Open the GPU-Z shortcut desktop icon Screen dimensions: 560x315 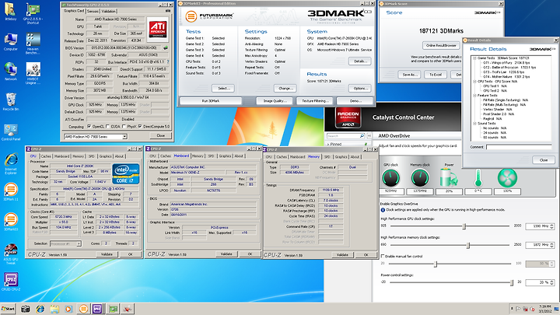point(33,13)
